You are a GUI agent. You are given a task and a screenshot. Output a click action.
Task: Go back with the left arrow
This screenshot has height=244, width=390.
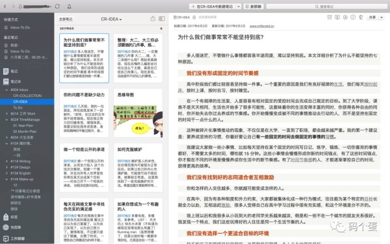pyautogui.click(x=5, y=7)
